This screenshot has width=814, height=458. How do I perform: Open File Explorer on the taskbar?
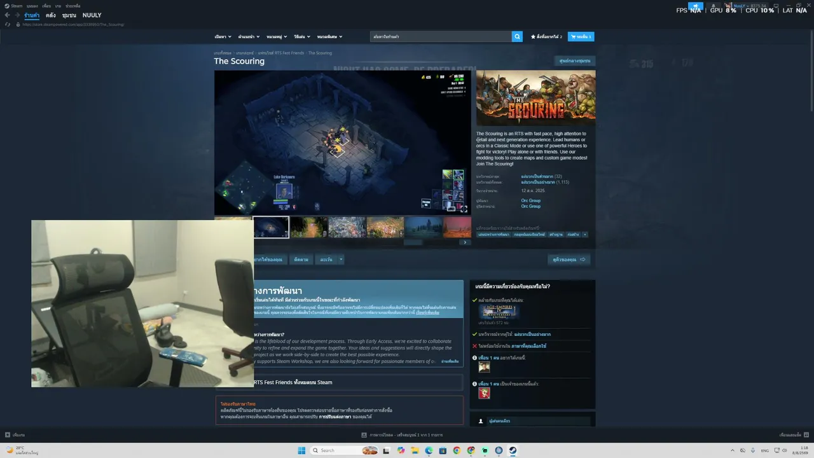(x=414, y=450)
